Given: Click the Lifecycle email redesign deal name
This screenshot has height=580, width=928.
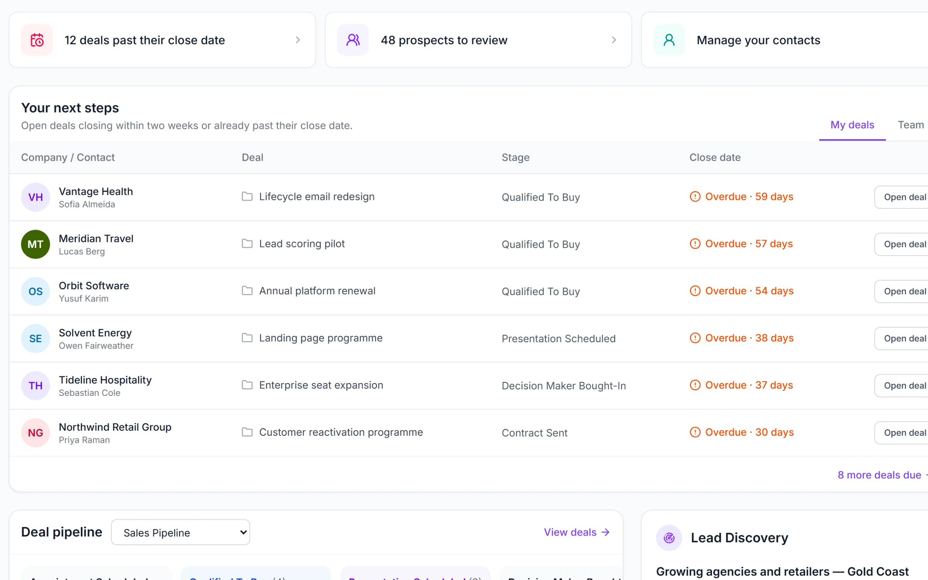Looking at the screenshot, I should [x=317, y=196].
